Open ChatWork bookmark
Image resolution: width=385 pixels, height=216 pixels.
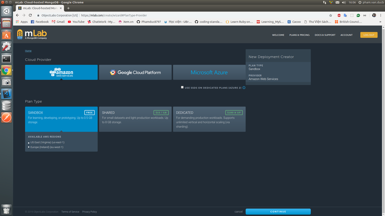(x=101, y=22)
